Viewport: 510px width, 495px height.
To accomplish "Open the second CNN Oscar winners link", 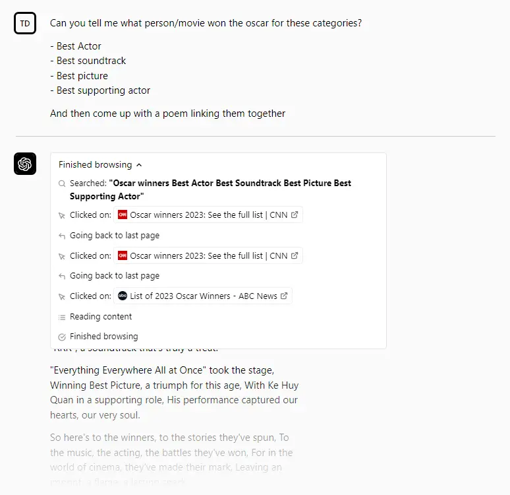I will tap(208, 256).
